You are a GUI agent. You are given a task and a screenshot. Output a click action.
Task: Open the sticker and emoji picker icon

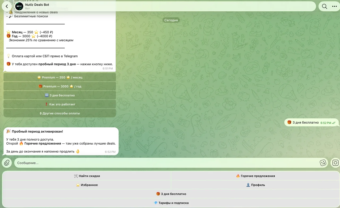[x=323, y=163]
